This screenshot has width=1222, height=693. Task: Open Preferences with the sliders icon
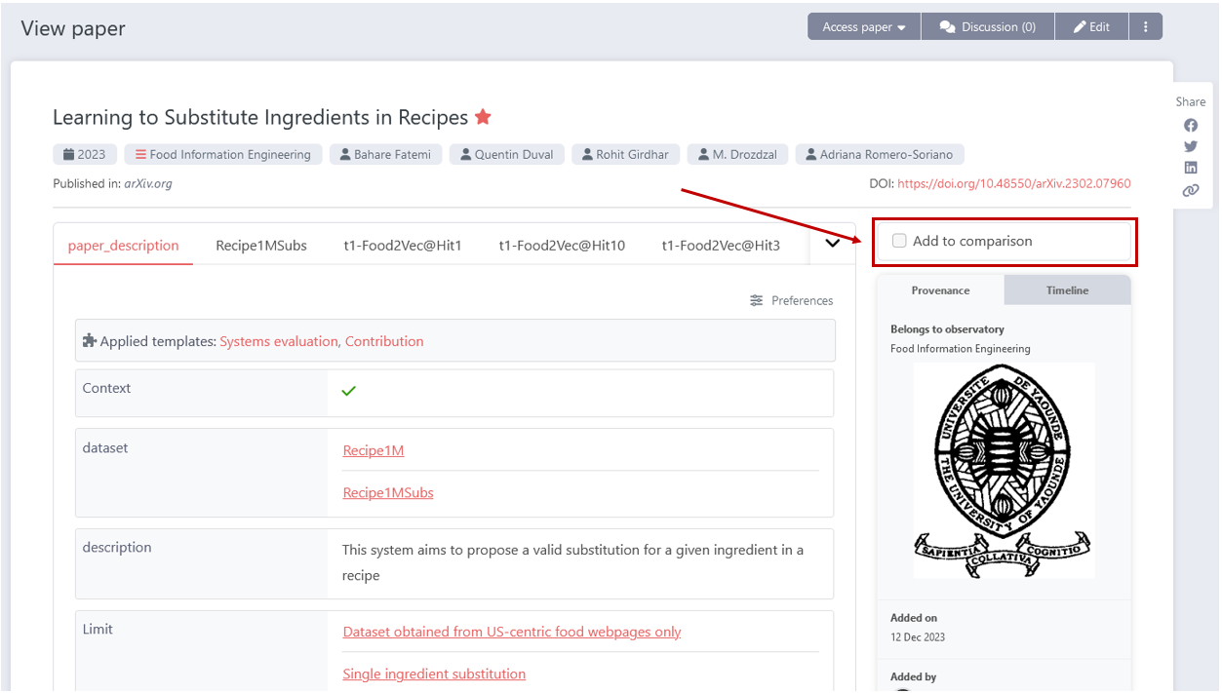click(x=792, y=300)
